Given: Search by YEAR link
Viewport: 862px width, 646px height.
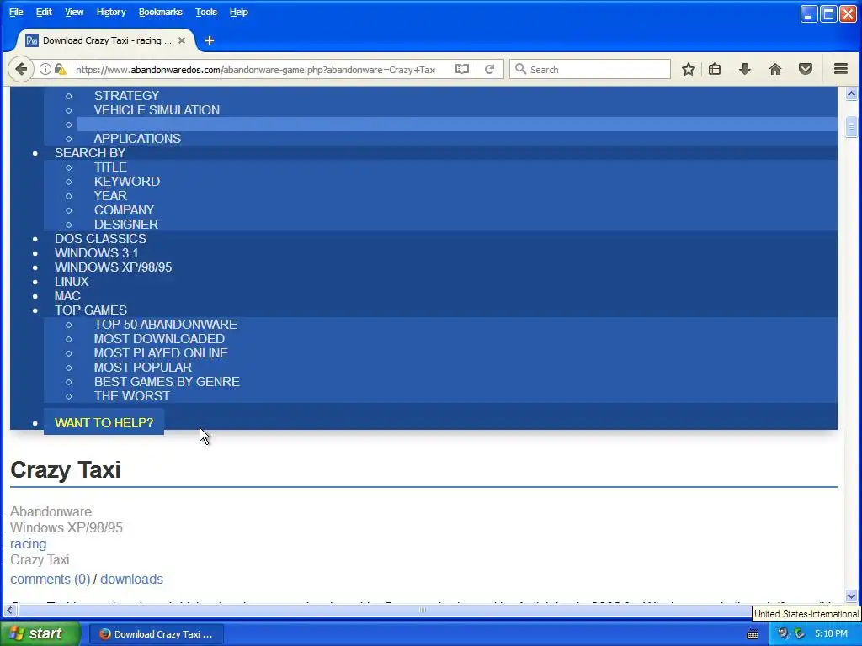Looking at the screenshot, I should click(110, 195).
